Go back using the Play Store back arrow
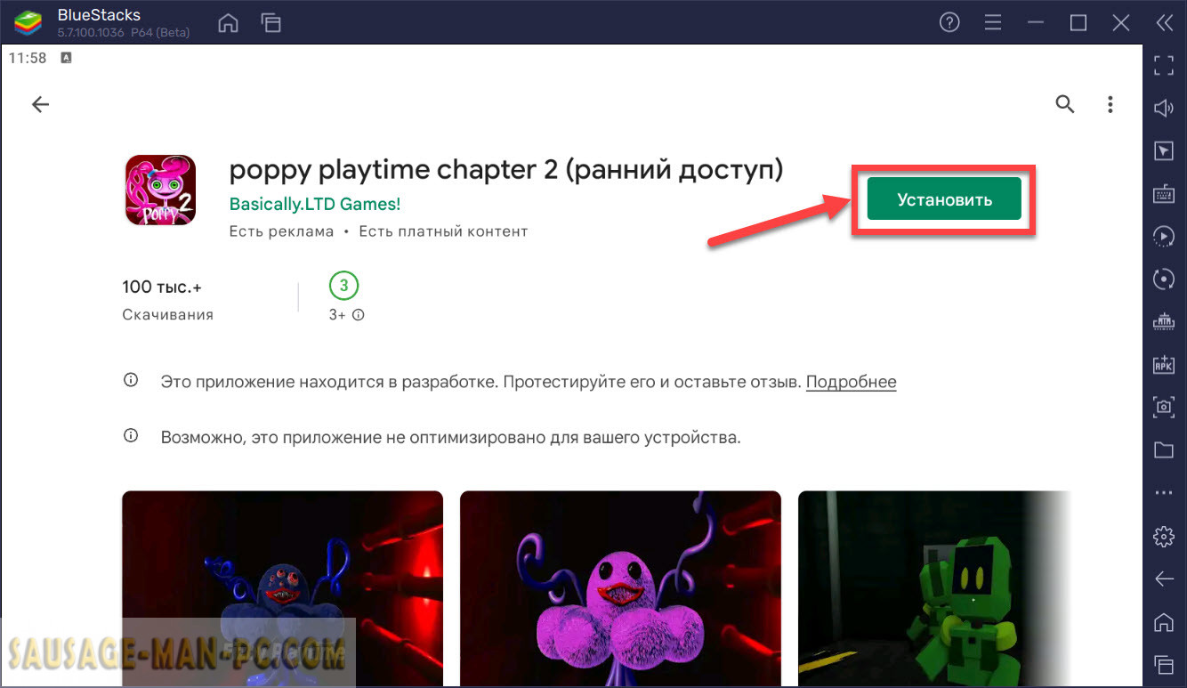 [40, 105]
